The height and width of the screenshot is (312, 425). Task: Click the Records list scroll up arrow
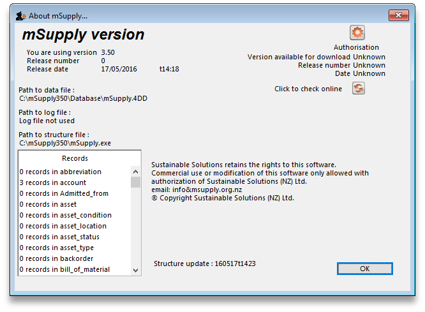click(x=136, y=172)
